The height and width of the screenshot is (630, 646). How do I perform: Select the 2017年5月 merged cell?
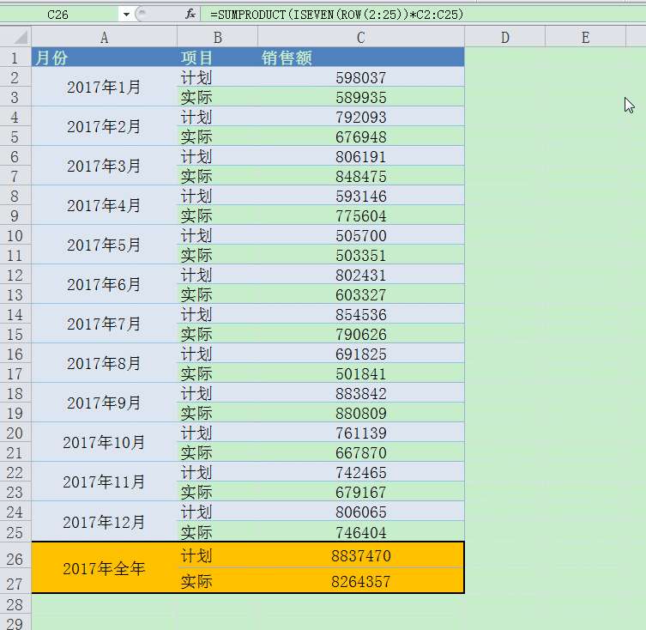click(x=104, y=245)
